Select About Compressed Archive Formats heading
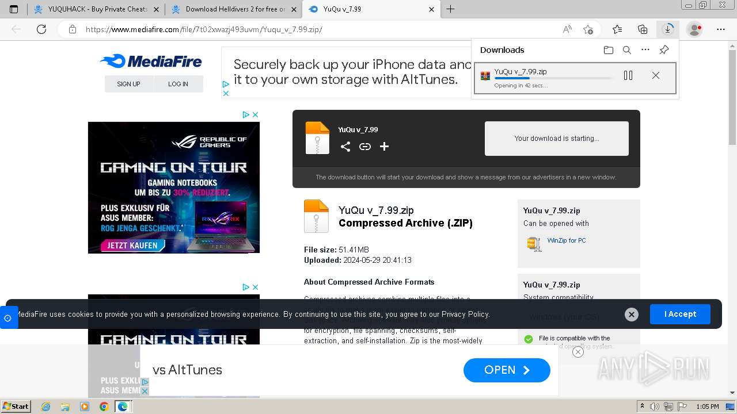The height and width of the screenshot is (414, 737). coord(369,282)
